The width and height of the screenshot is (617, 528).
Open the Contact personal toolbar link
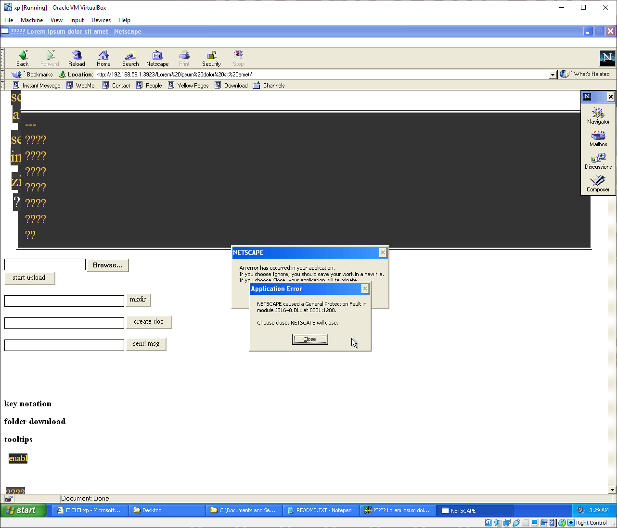(x=116, y=86)
